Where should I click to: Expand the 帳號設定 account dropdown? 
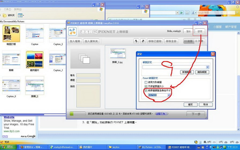coord(207,67)
